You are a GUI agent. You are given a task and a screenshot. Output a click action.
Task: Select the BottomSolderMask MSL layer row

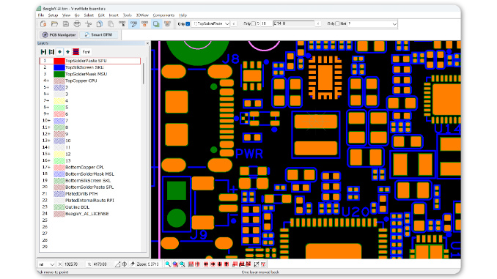(x=90, y=174)
